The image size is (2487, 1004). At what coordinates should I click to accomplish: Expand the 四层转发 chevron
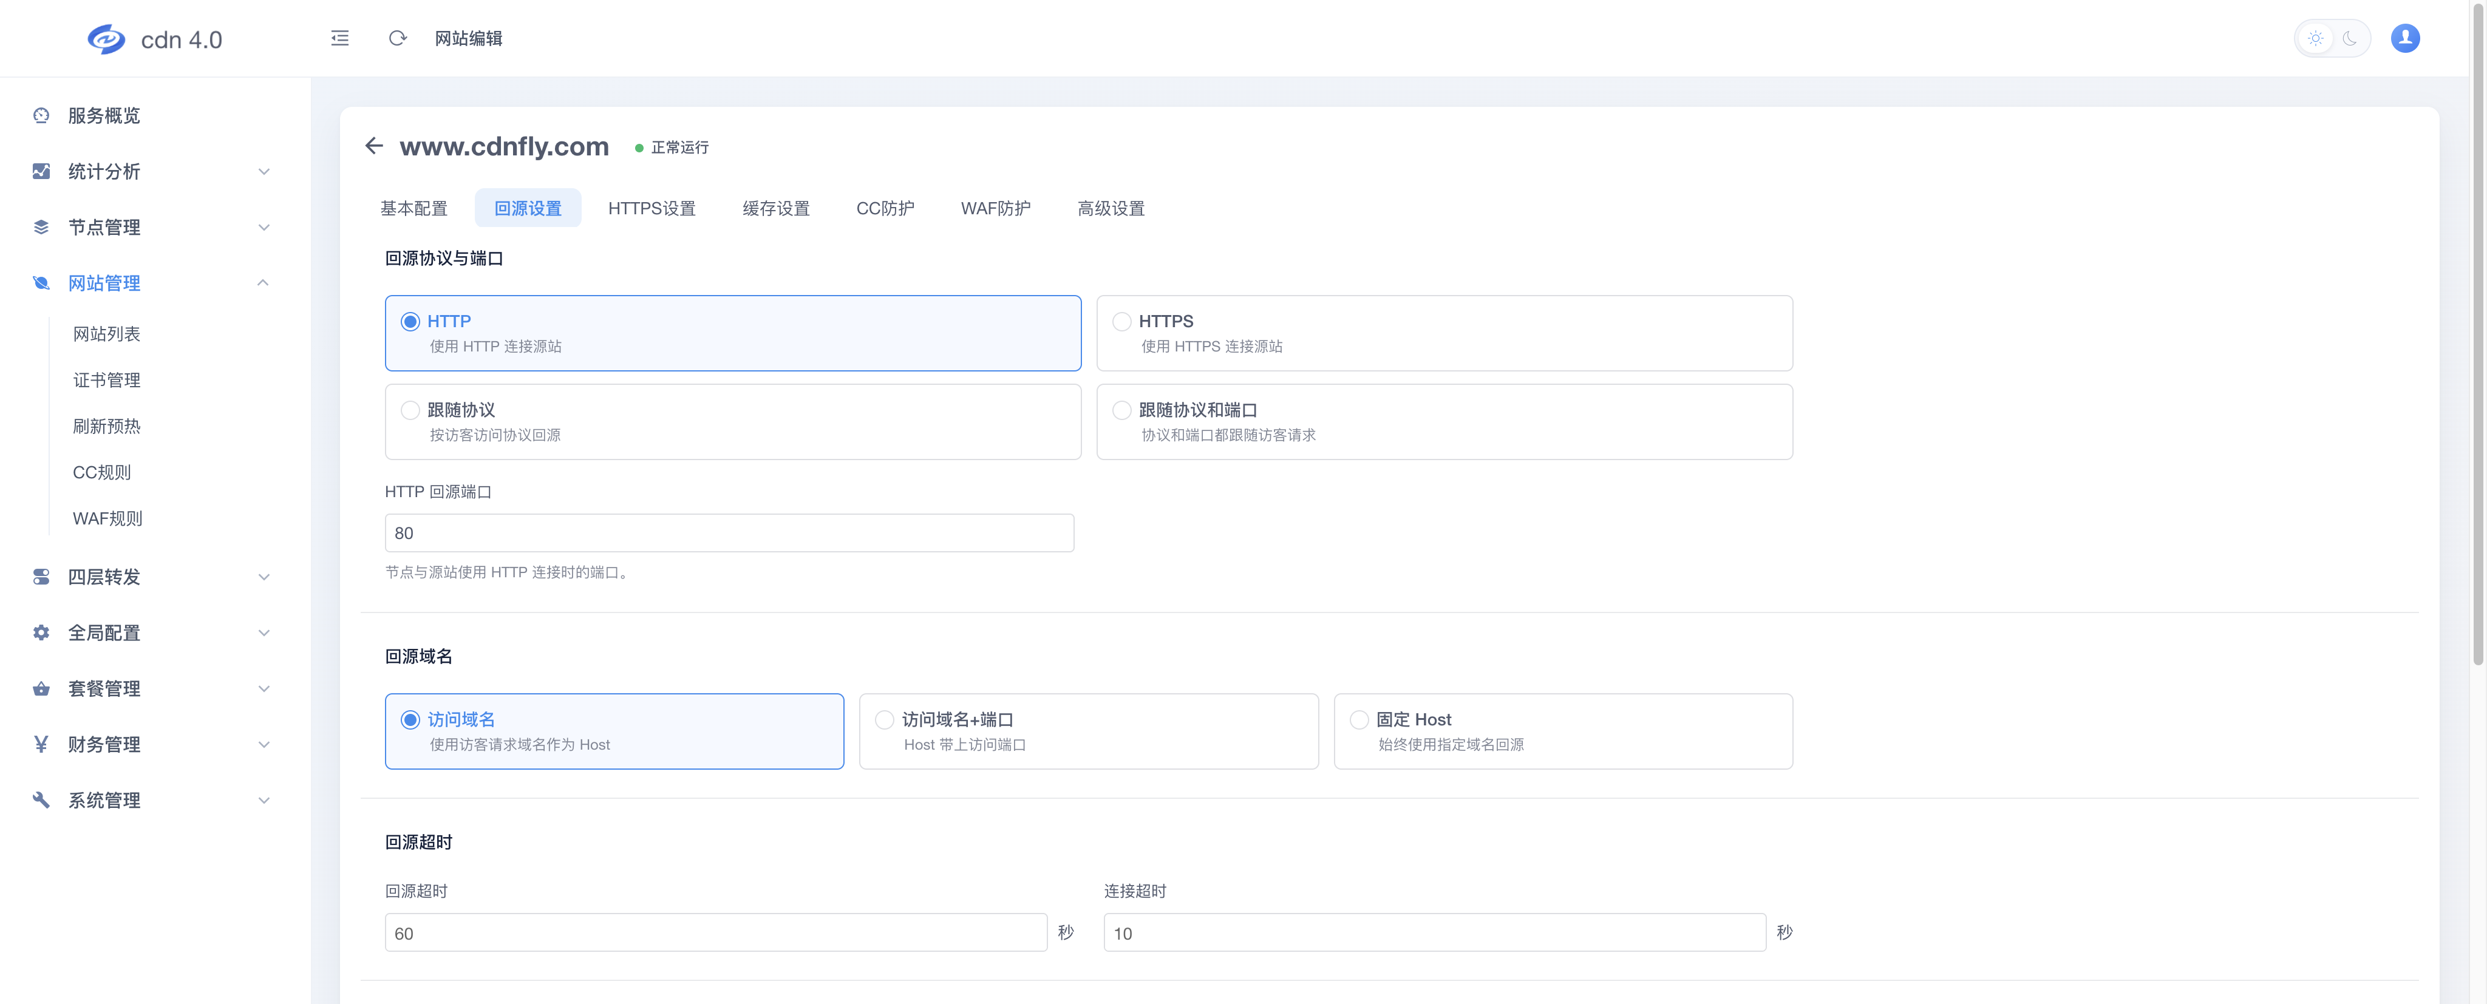(264, 577)
